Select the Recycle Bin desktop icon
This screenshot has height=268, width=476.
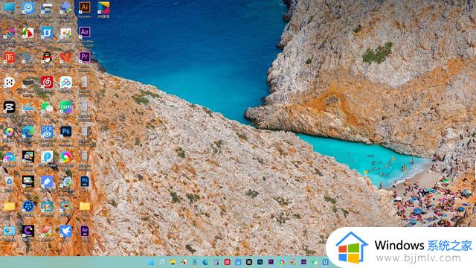pyautogui.click(x=9, y=182)
